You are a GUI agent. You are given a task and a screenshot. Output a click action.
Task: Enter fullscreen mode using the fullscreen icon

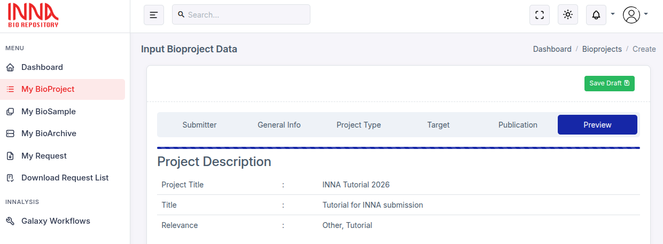pos(540,15)
